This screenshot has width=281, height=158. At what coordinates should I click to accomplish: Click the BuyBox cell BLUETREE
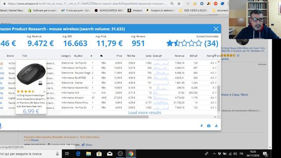point(80,78)
